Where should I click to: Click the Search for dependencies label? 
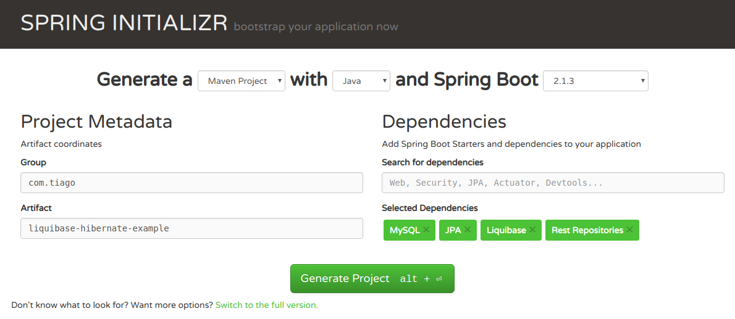coord(432,162)
